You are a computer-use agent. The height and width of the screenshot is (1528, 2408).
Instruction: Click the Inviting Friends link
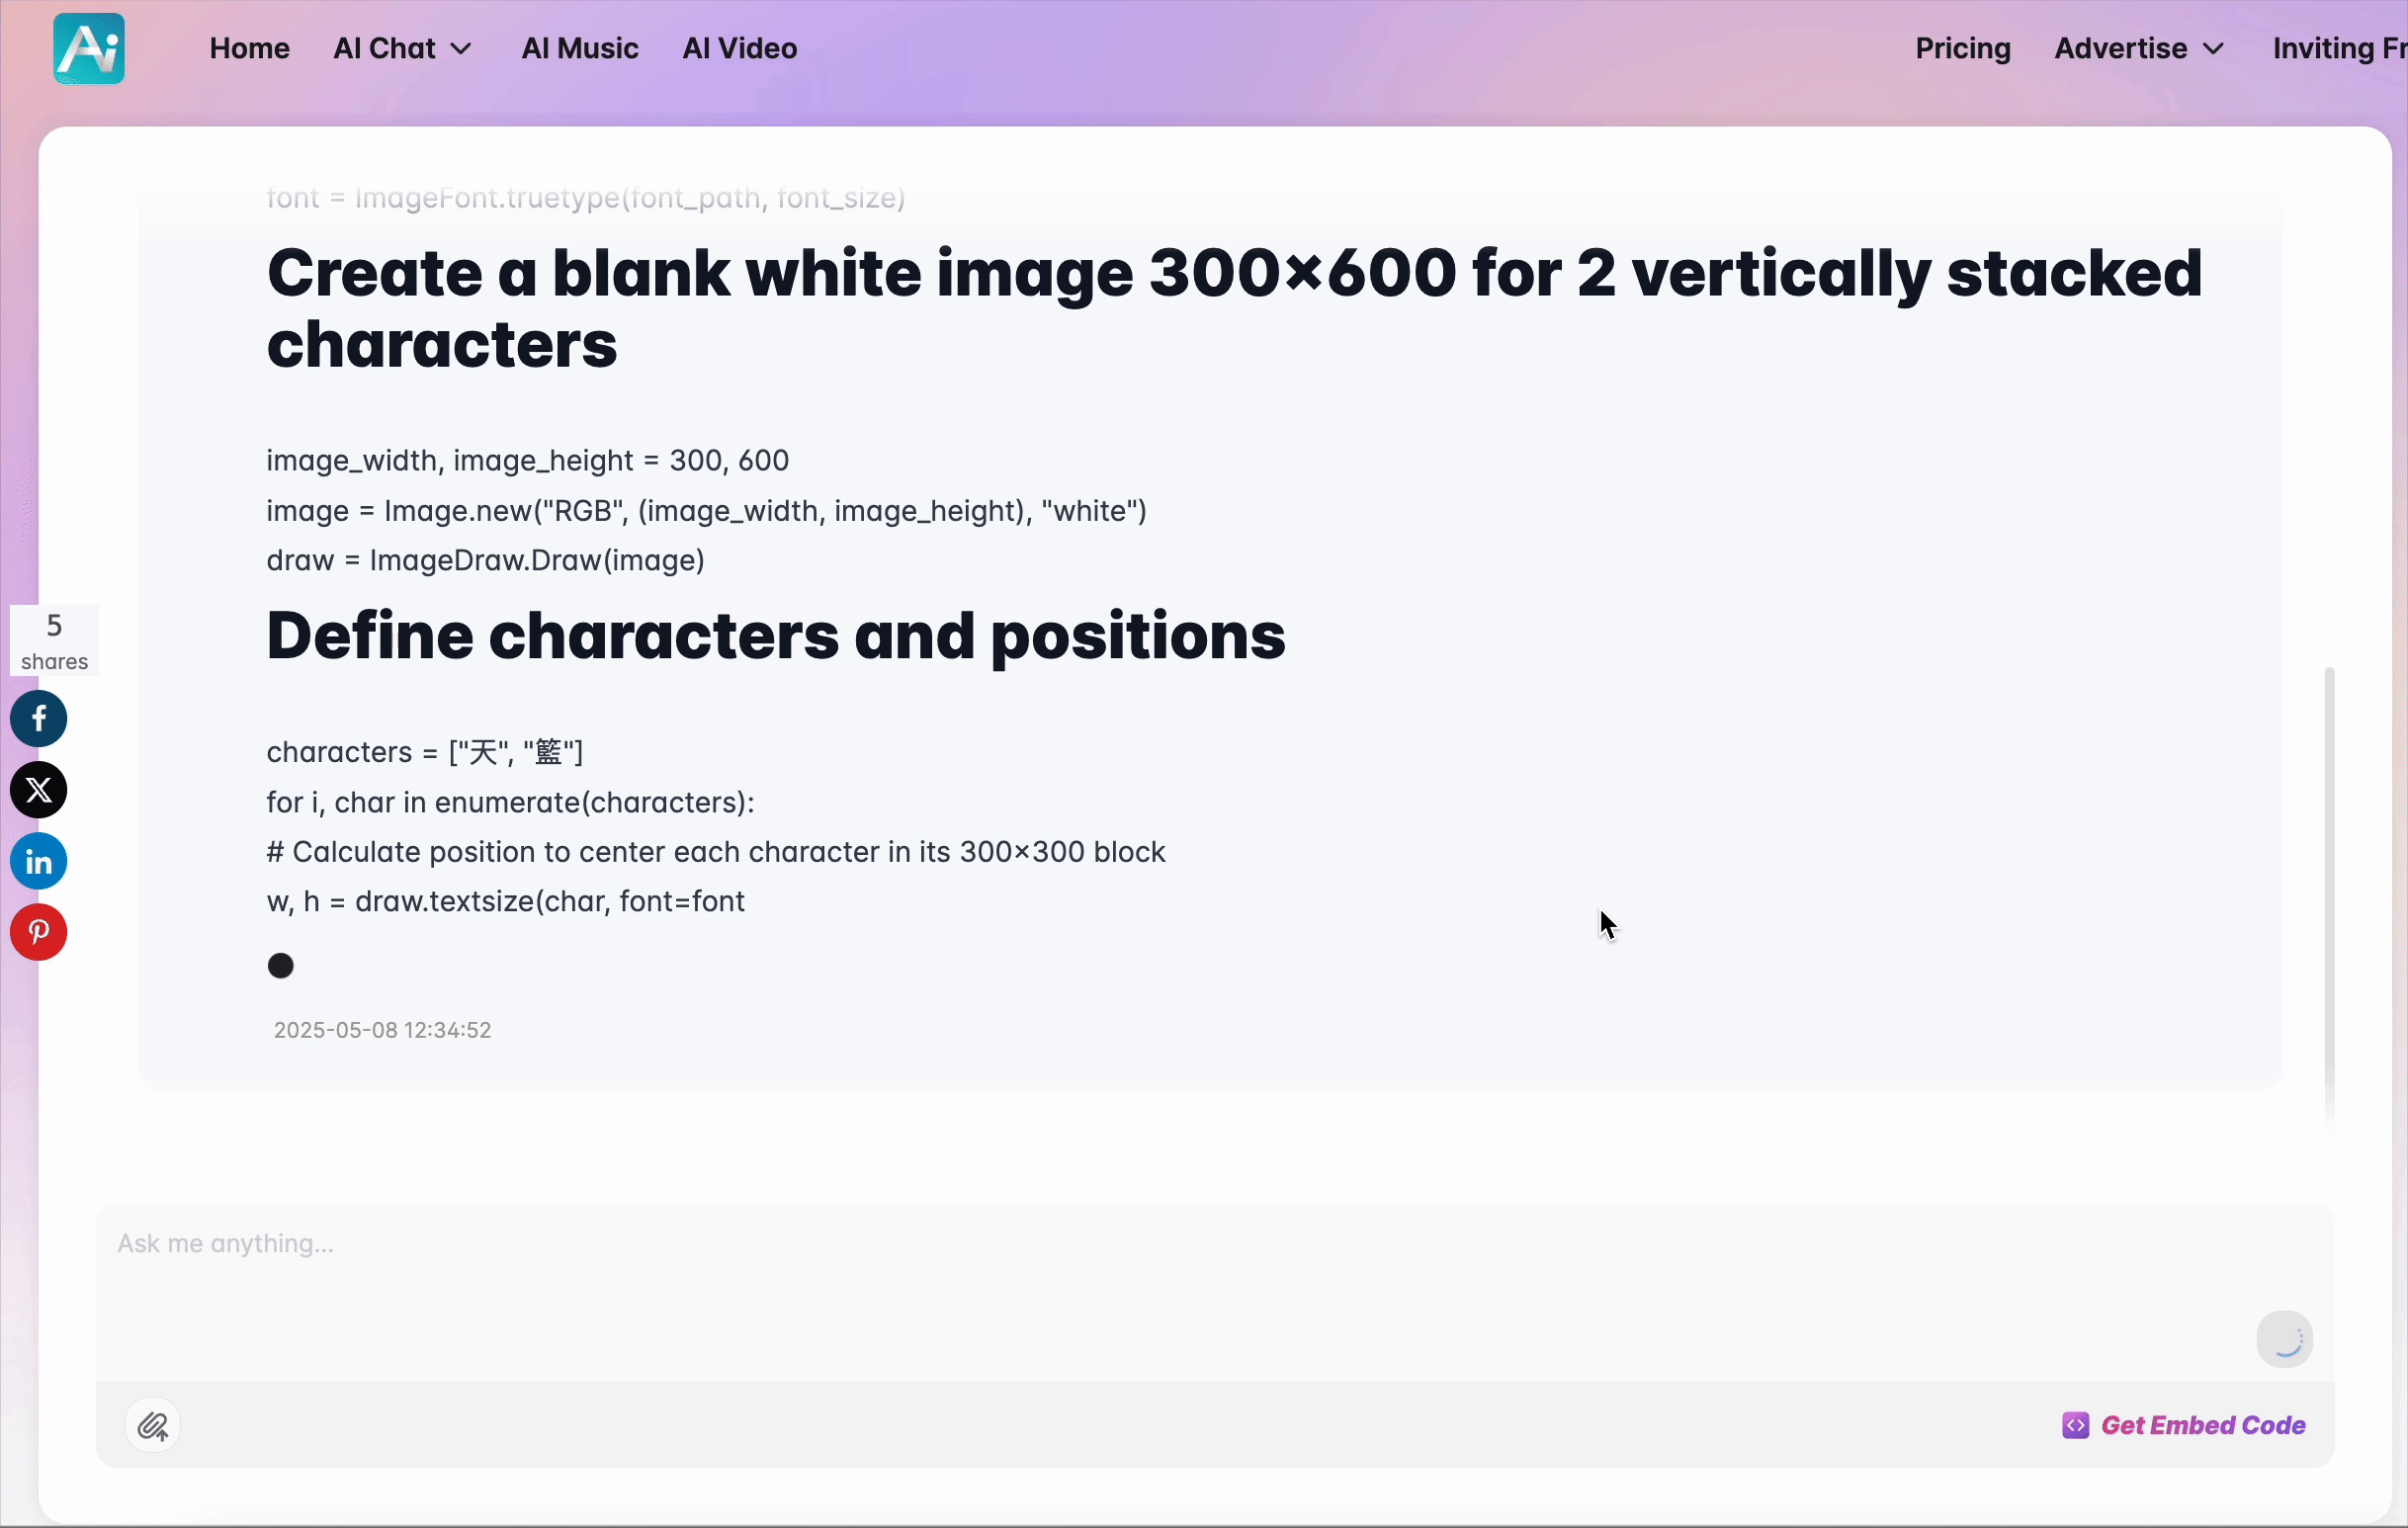click(2338, 48)
